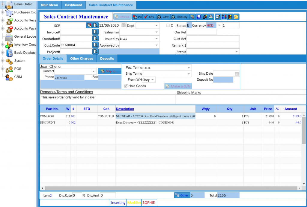
Task: Expand the Sales Order tree node
Action: (x=3, y=4)
